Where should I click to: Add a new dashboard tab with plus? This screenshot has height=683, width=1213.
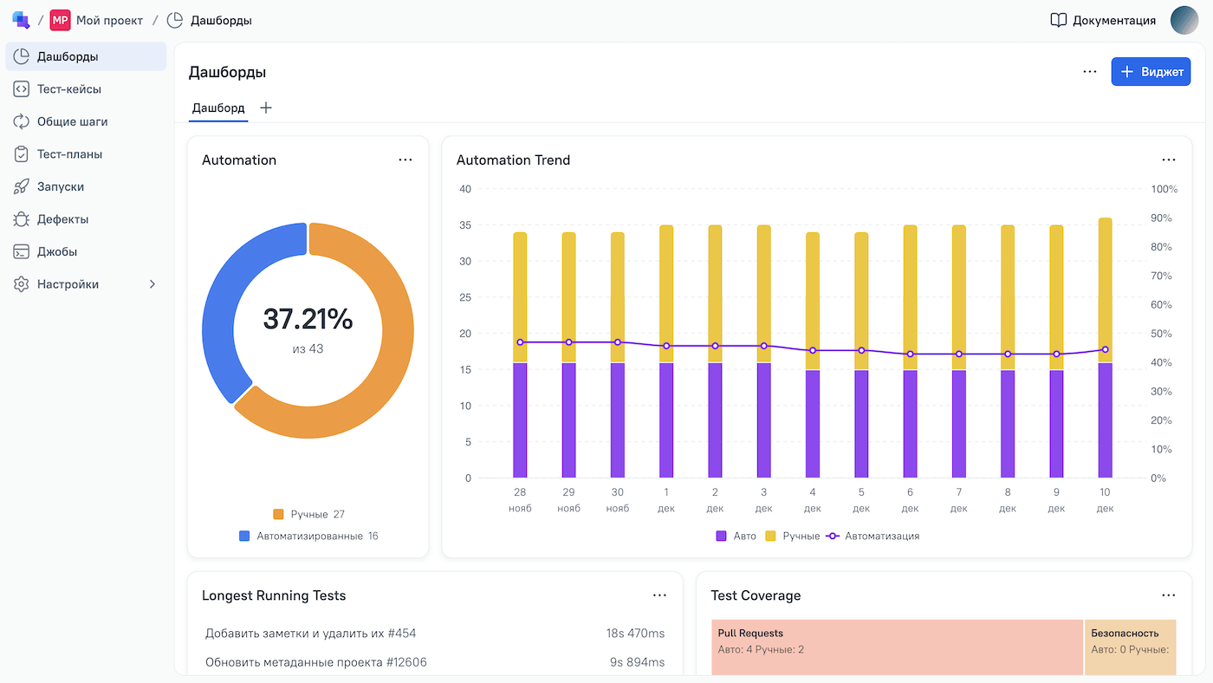tap(266, 108)
